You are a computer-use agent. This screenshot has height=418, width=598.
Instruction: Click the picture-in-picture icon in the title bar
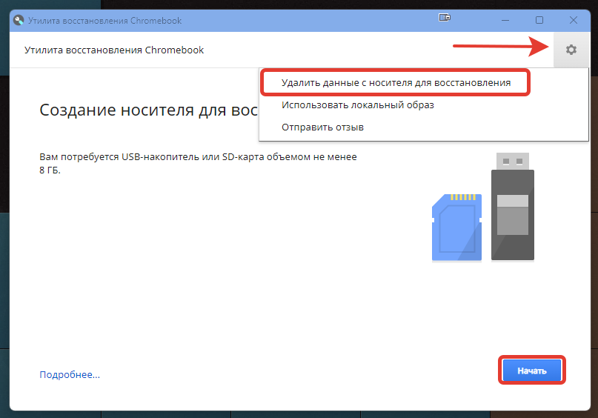(x=445, y=18)
